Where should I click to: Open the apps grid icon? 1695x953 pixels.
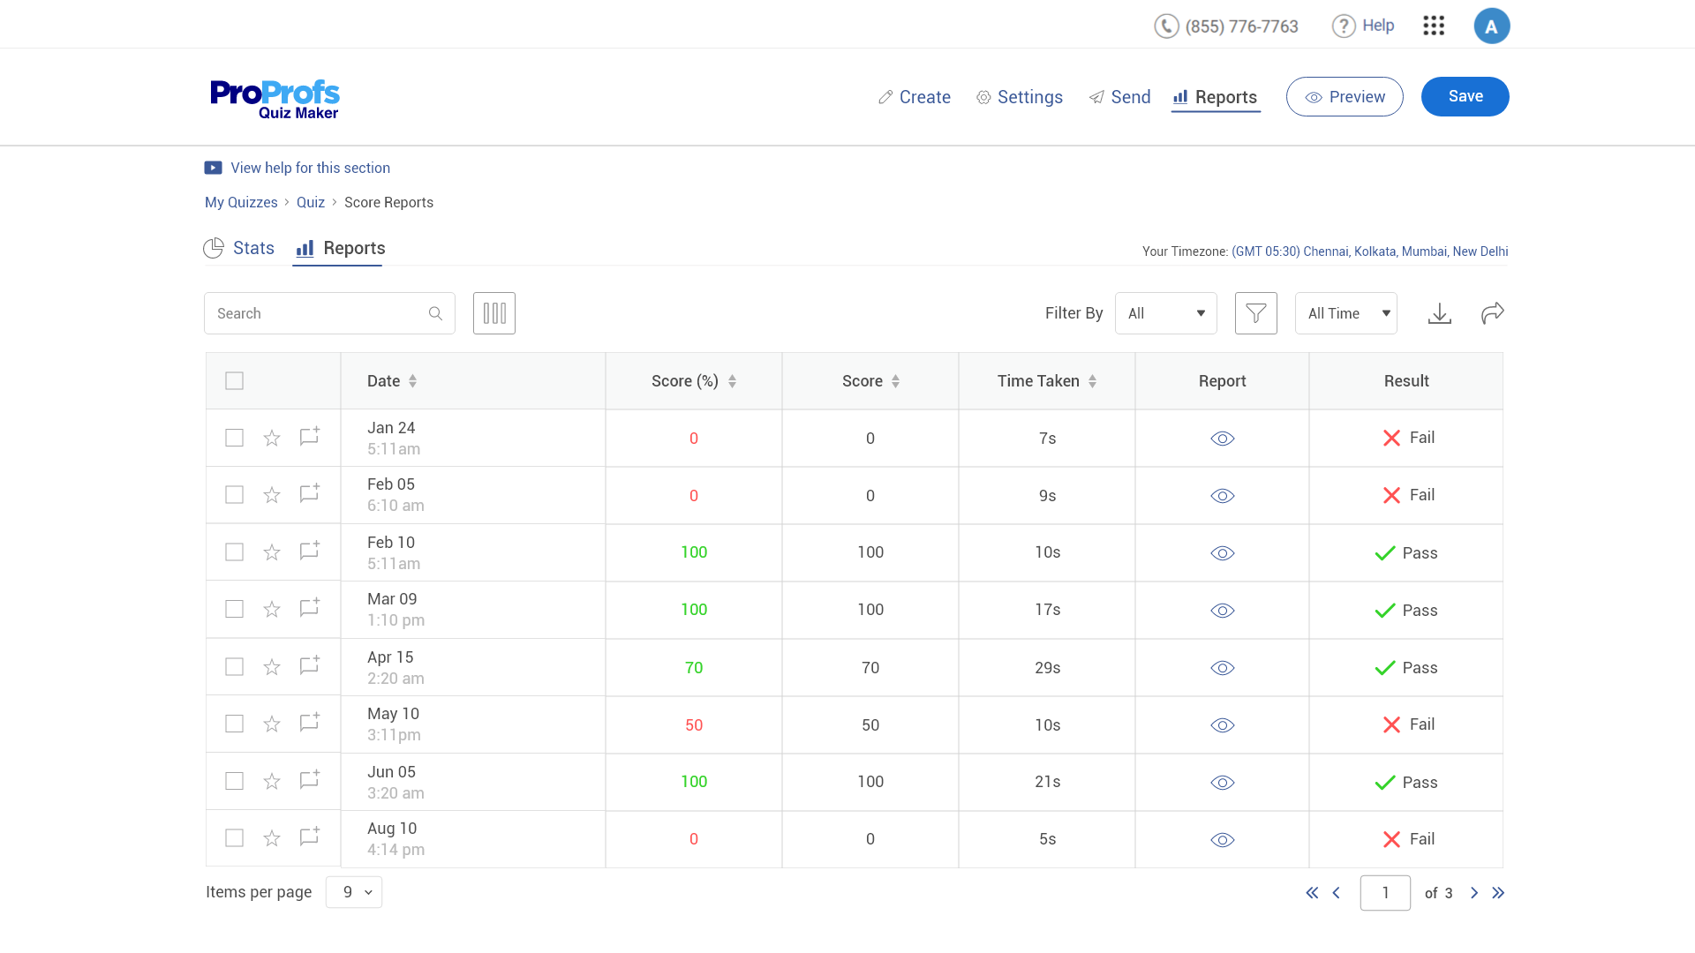coord(1434,26)
